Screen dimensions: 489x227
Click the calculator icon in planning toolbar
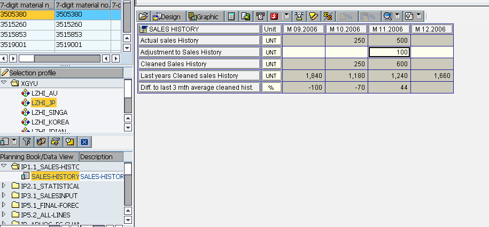(231, 17)
